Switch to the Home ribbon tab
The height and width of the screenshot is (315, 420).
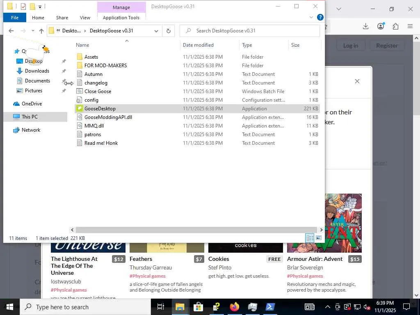[38, 18]
